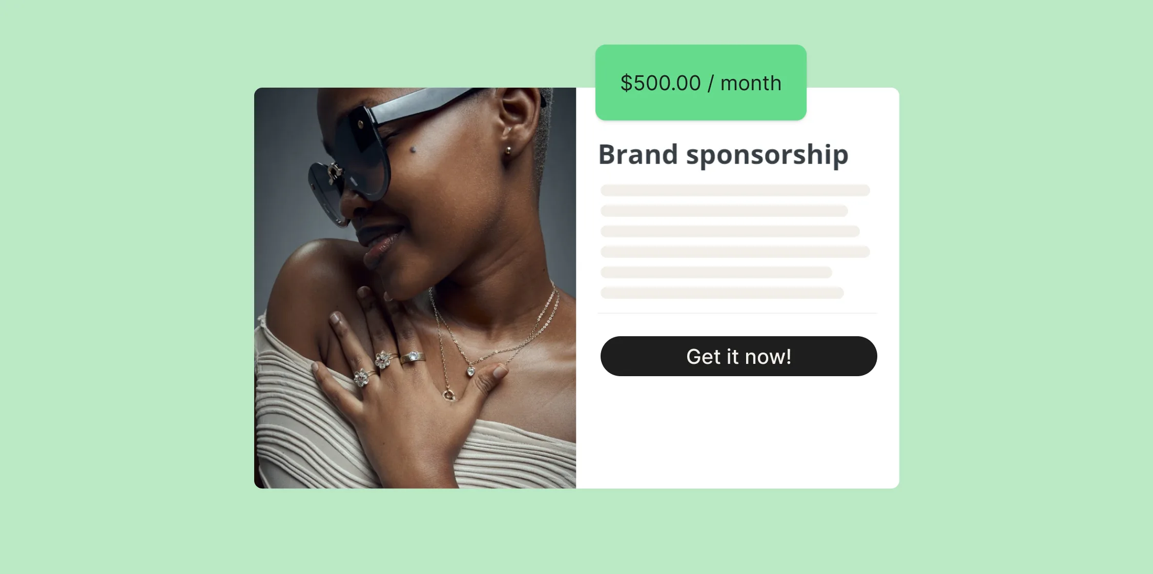Image resolution: width=1153 pixels, height=574 pixels.
Task: Click the thin divider above the button
Action: click(737, 313)
